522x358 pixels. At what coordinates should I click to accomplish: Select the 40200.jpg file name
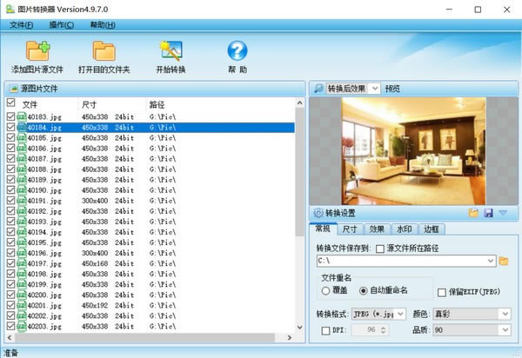point(44,295)
